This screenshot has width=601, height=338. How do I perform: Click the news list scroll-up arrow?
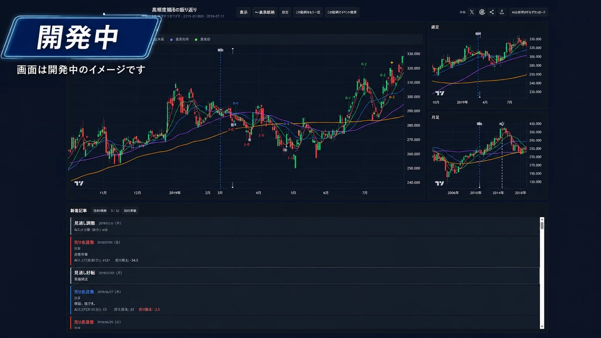coord(542,219)
